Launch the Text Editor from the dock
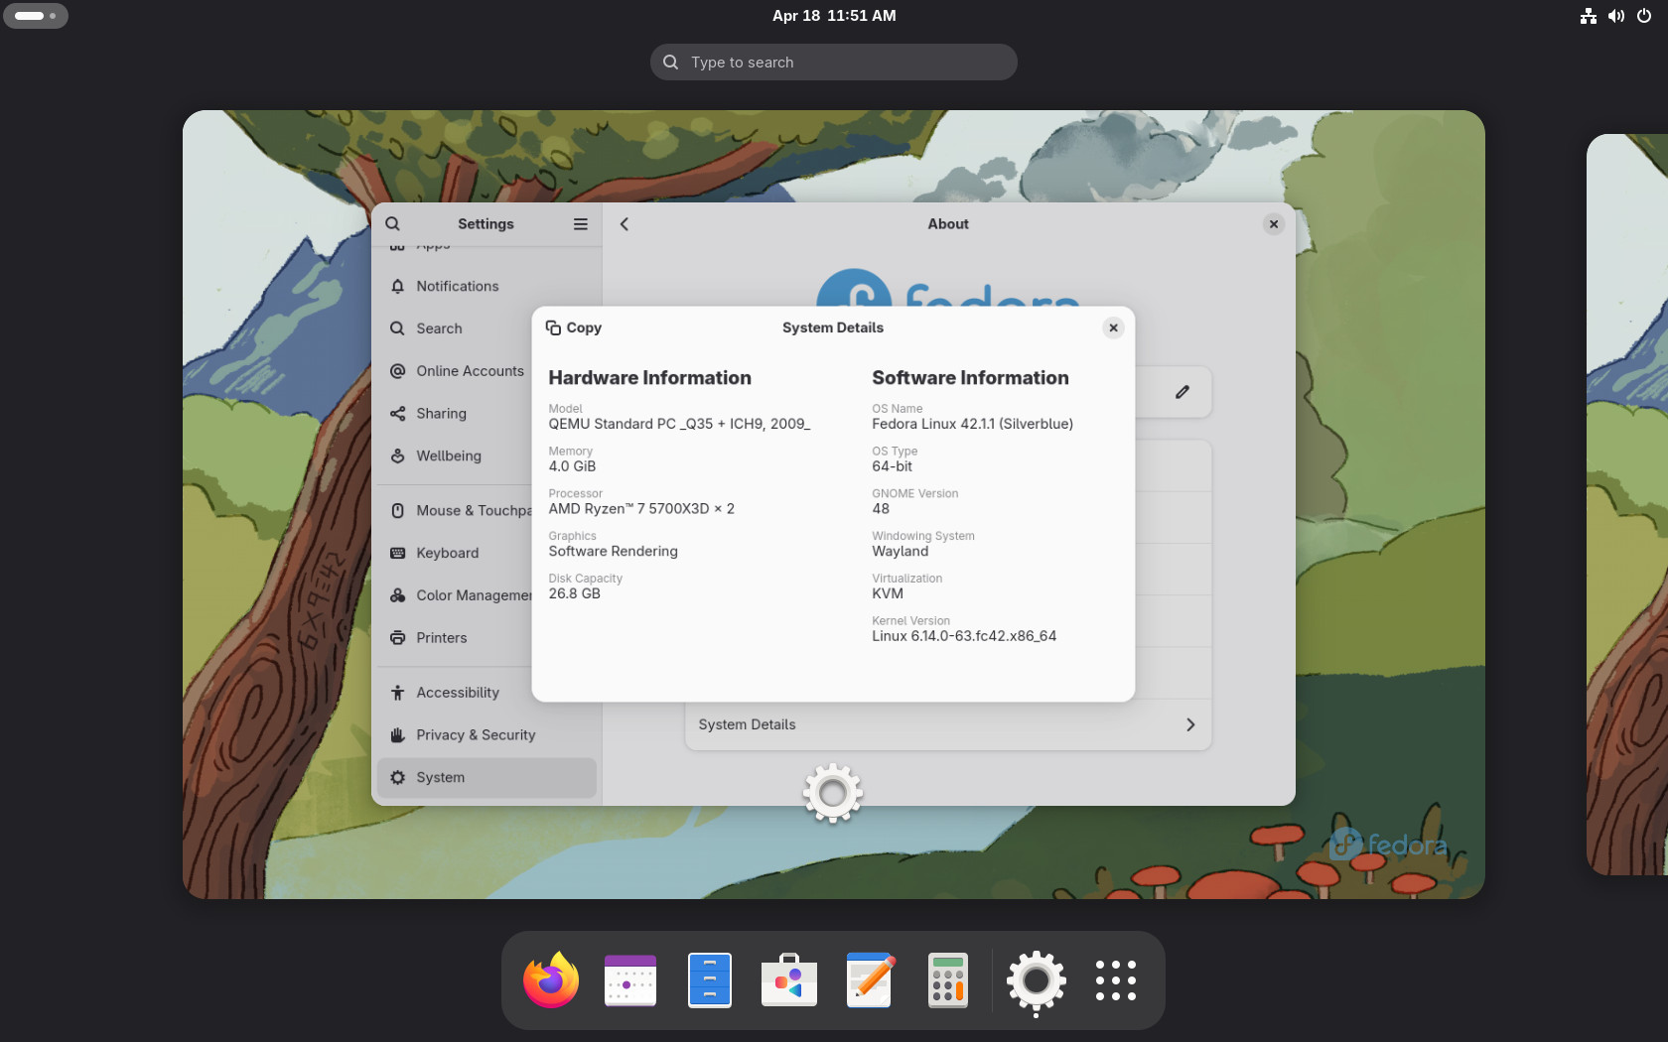Image resolution: width=1668 pixels, height=1042 pixels. [870, 980]
